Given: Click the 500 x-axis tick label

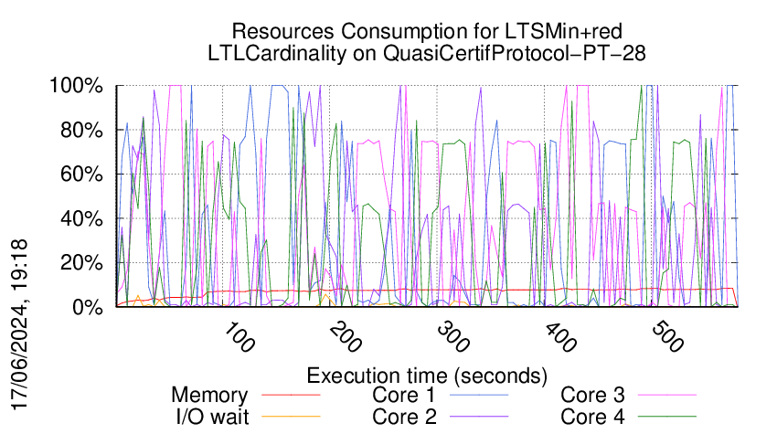Looking at the screenshot, I should (668, 337).
